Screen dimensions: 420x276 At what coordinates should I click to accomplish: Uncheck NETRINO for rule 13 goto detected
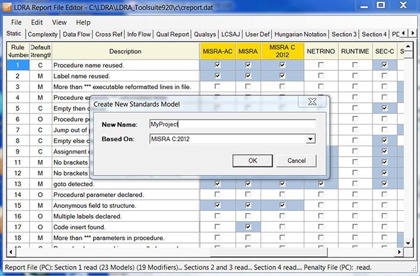(x=320, y=184)
